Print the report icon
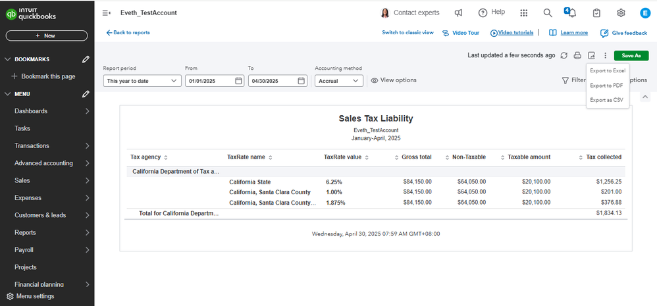657x306 pixels. coord(578,55)
